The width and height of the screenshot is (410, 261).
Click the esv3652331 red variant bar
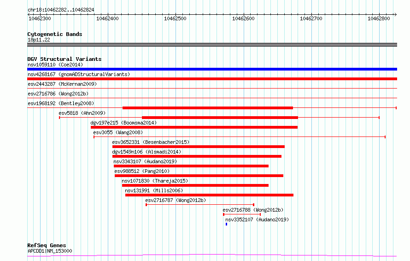pos(199,147)
